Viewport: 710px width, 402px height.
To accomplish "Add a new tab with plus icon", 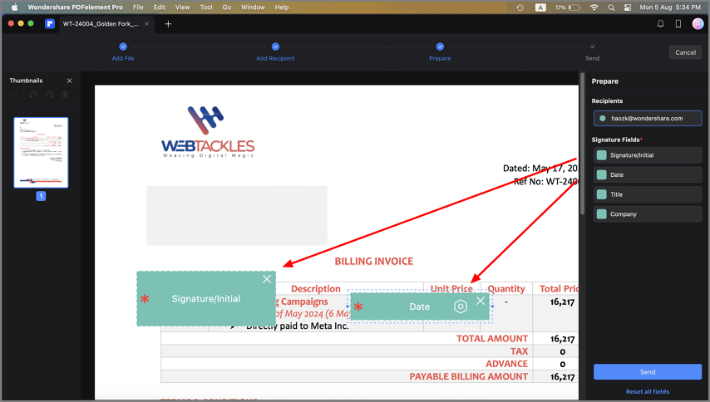I will pyautogui.click(x=168, y=24).
